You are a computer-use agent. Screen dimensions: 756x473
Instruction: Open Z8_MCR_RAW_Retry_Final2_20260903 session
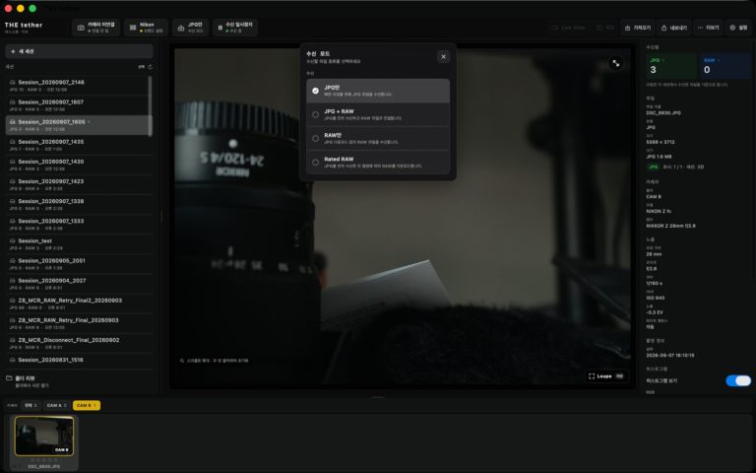click(x=77, y=304)
